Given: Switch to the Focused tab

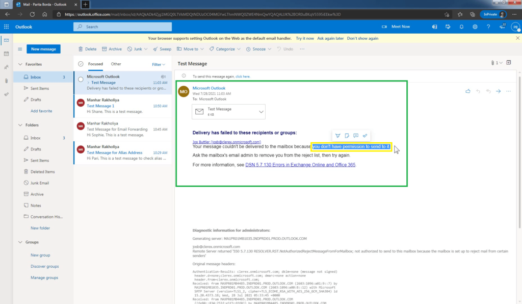Looking at the screenshot, I should [95, 64].
